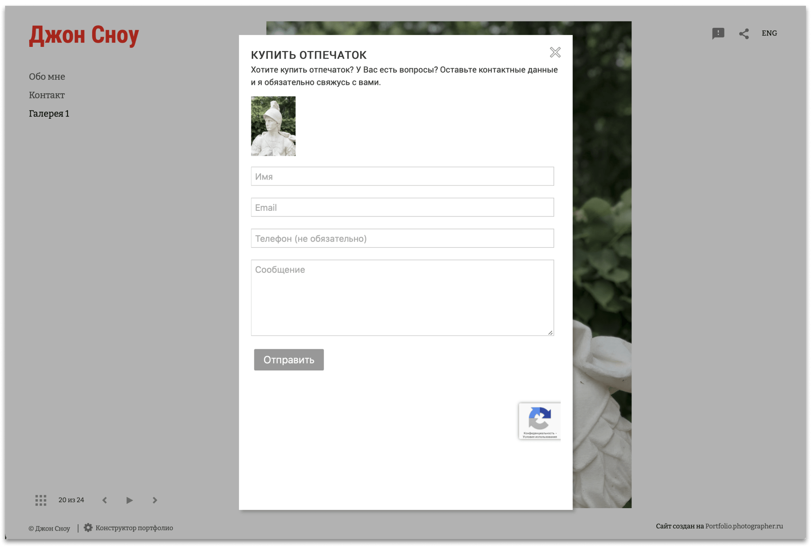This screenshot has height=550, width=811.
Task: Click the Телефон input field
Action: coord(402,238)
